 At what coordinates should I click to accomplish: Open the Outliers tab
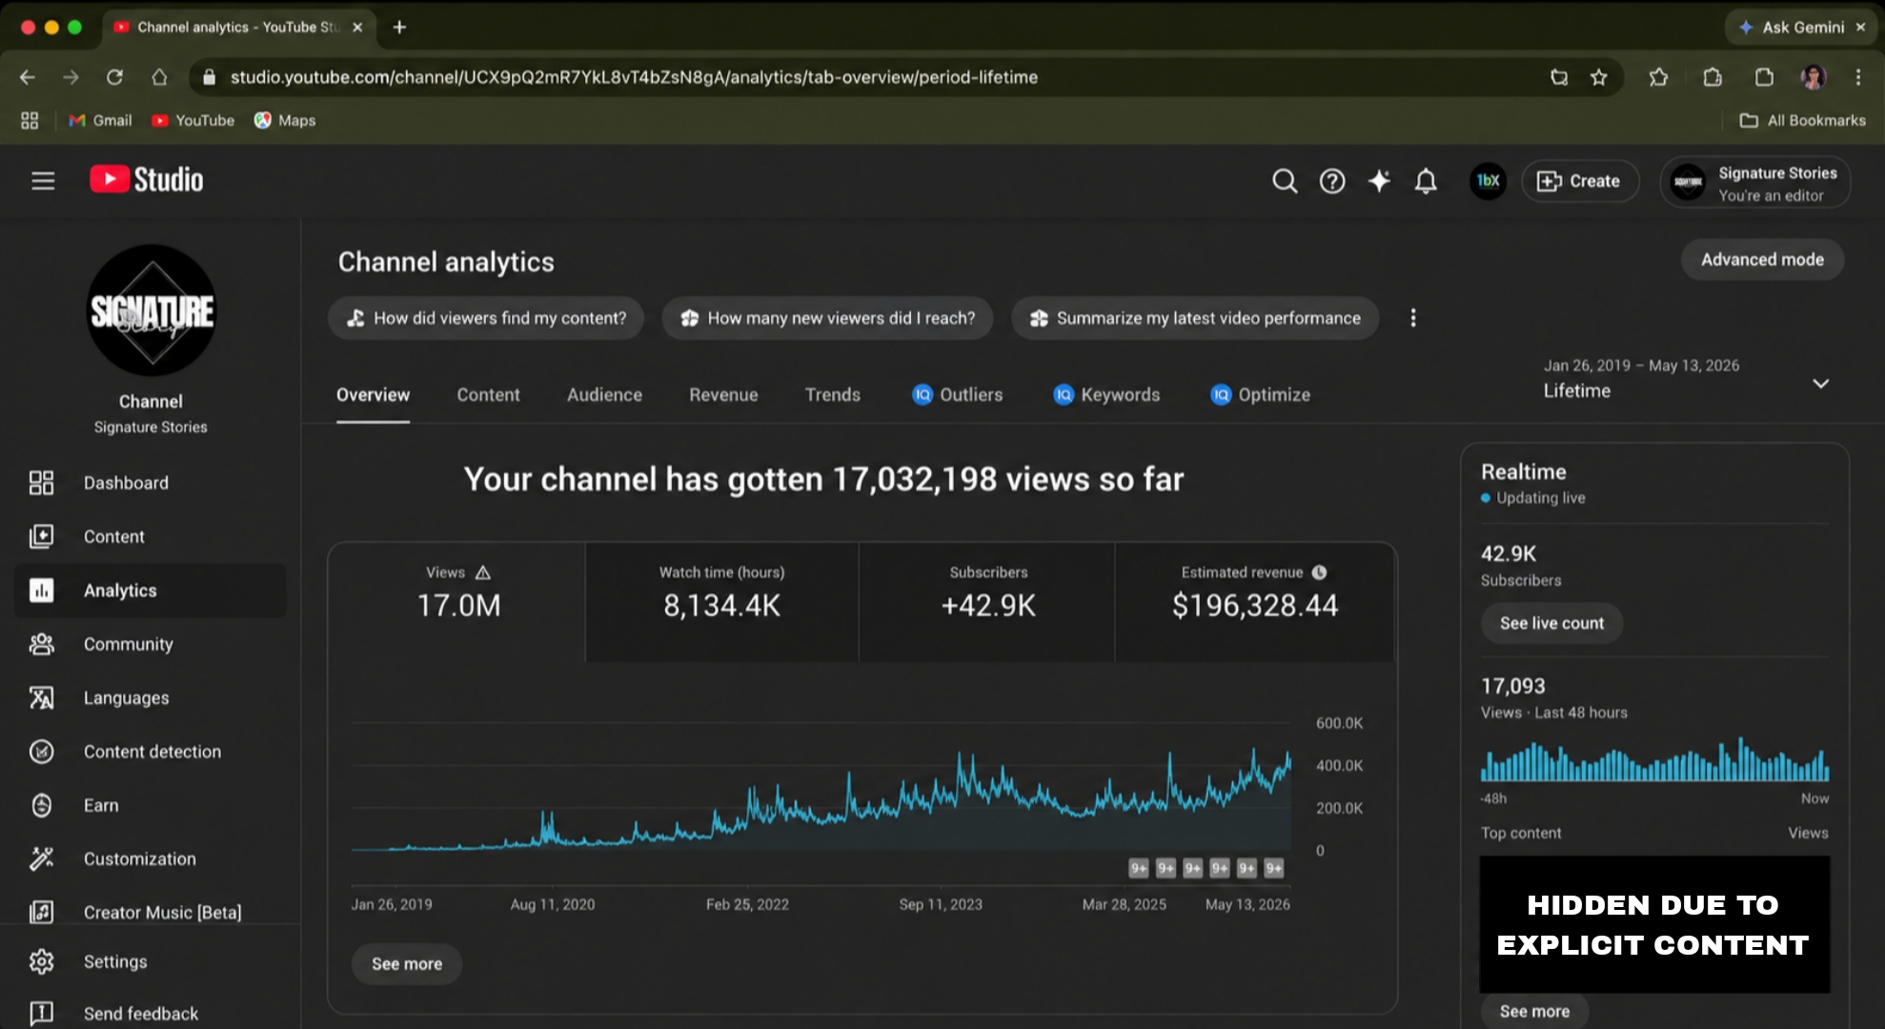(x=957, y=395)
